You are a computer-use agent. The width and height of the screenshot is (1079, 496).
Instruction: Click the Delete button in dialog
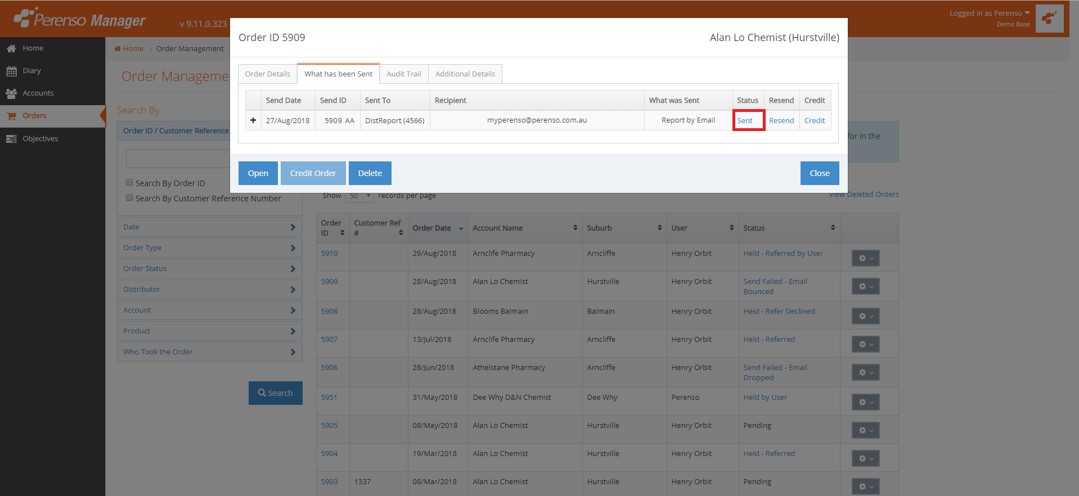(370, 173)
